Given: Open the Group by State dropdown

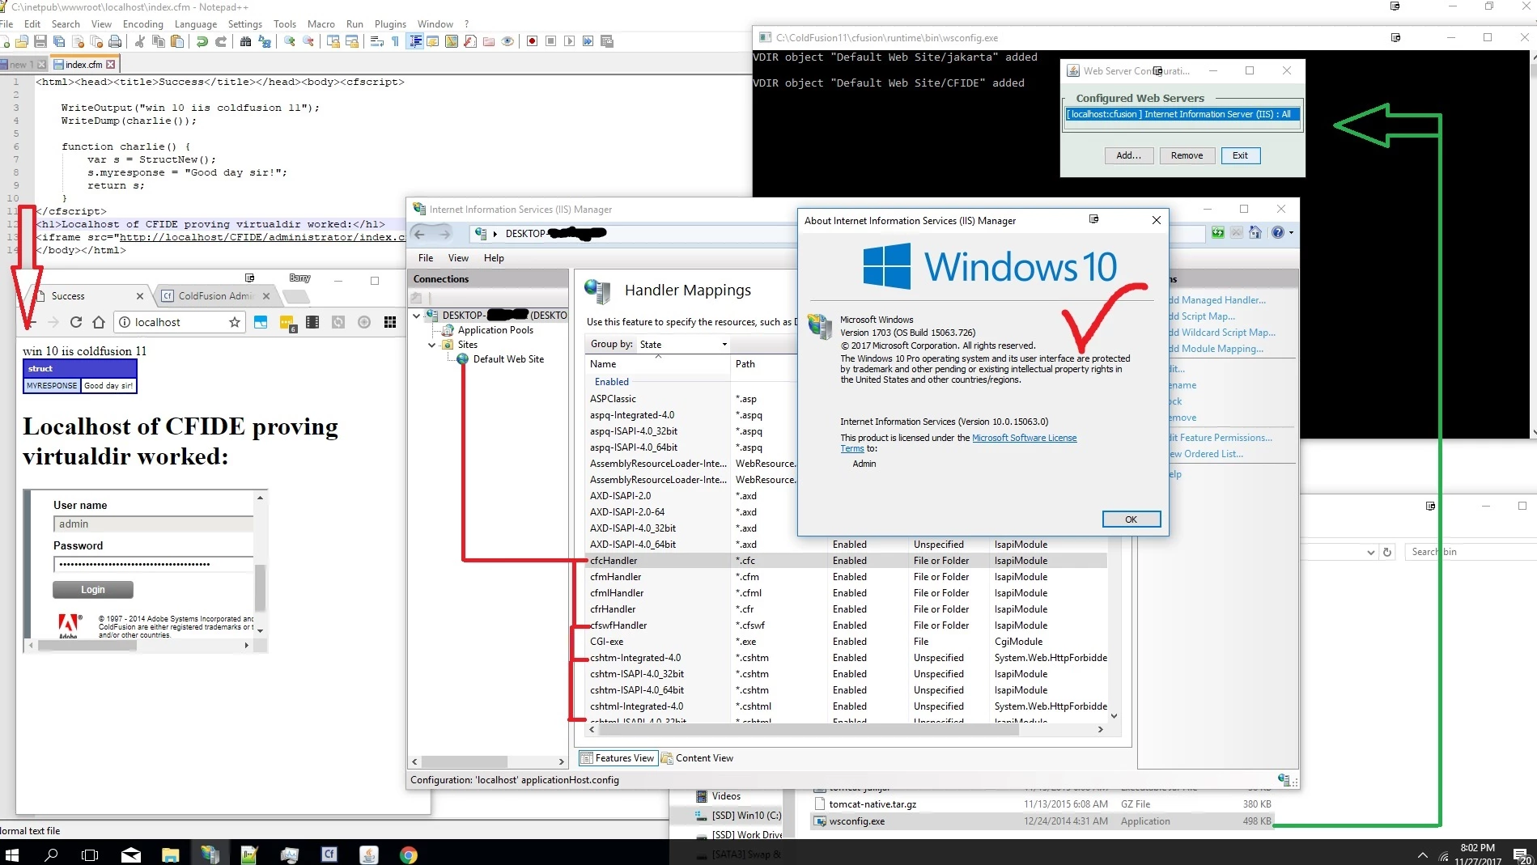Looking at the screenshot, I should click(683, 345).
